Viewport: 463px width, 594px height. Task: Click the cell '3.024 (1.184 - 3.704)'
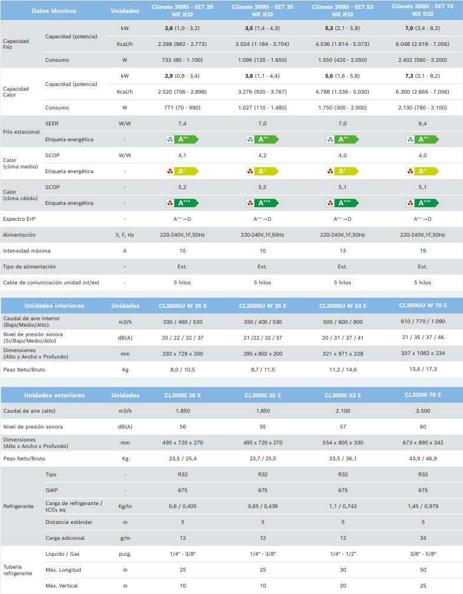262,44
